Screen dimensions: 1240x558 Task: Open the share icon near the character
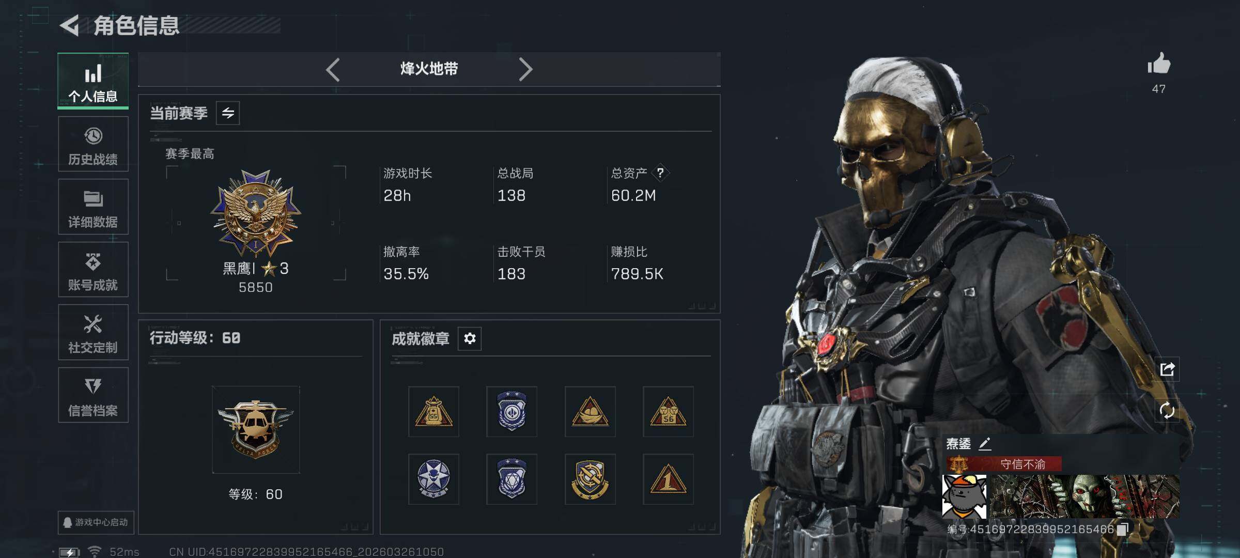(x=1167, y=369)
